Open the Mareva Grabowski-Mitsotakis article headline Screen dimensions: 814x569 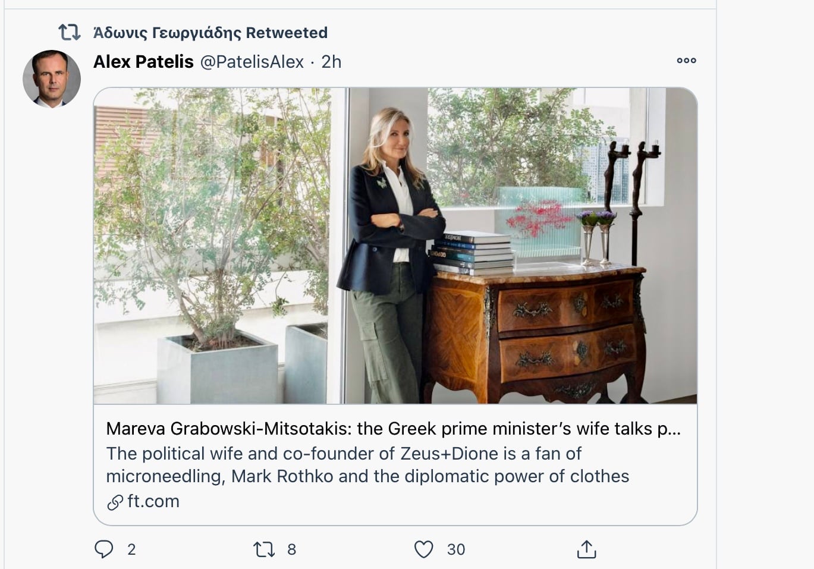[394, 429]
